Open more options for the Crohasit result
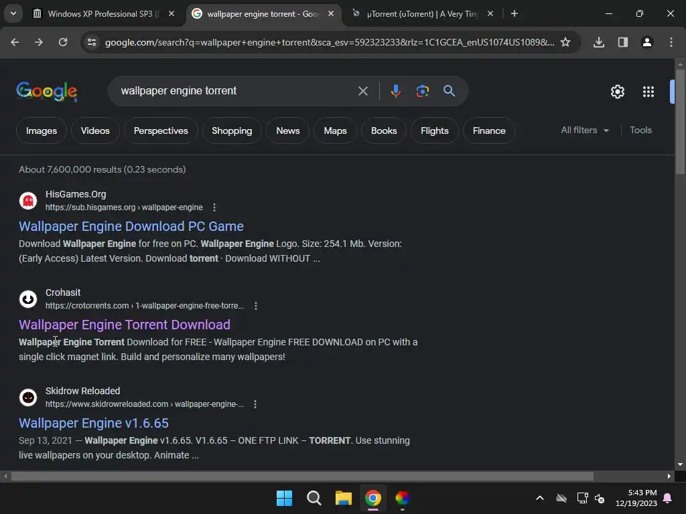This screenshot has height=514, width=686. tap(256, 305)
